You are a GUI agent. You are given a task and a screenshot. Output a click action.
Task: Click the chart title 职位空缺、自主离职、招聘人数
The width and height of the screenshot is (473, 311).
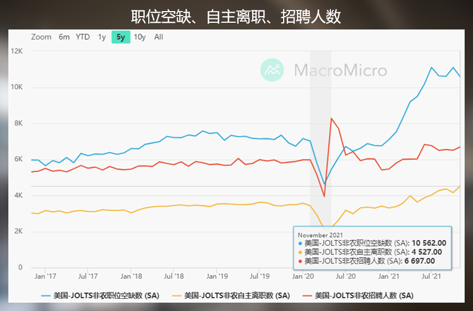click(236, 16)
